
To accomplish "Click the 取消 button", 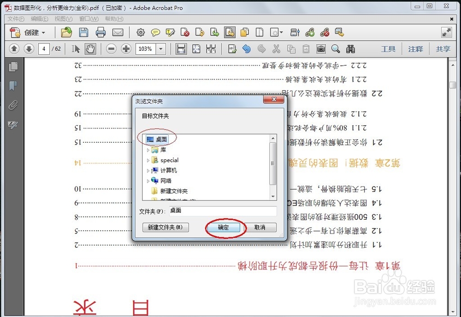I will click(260, 228).
